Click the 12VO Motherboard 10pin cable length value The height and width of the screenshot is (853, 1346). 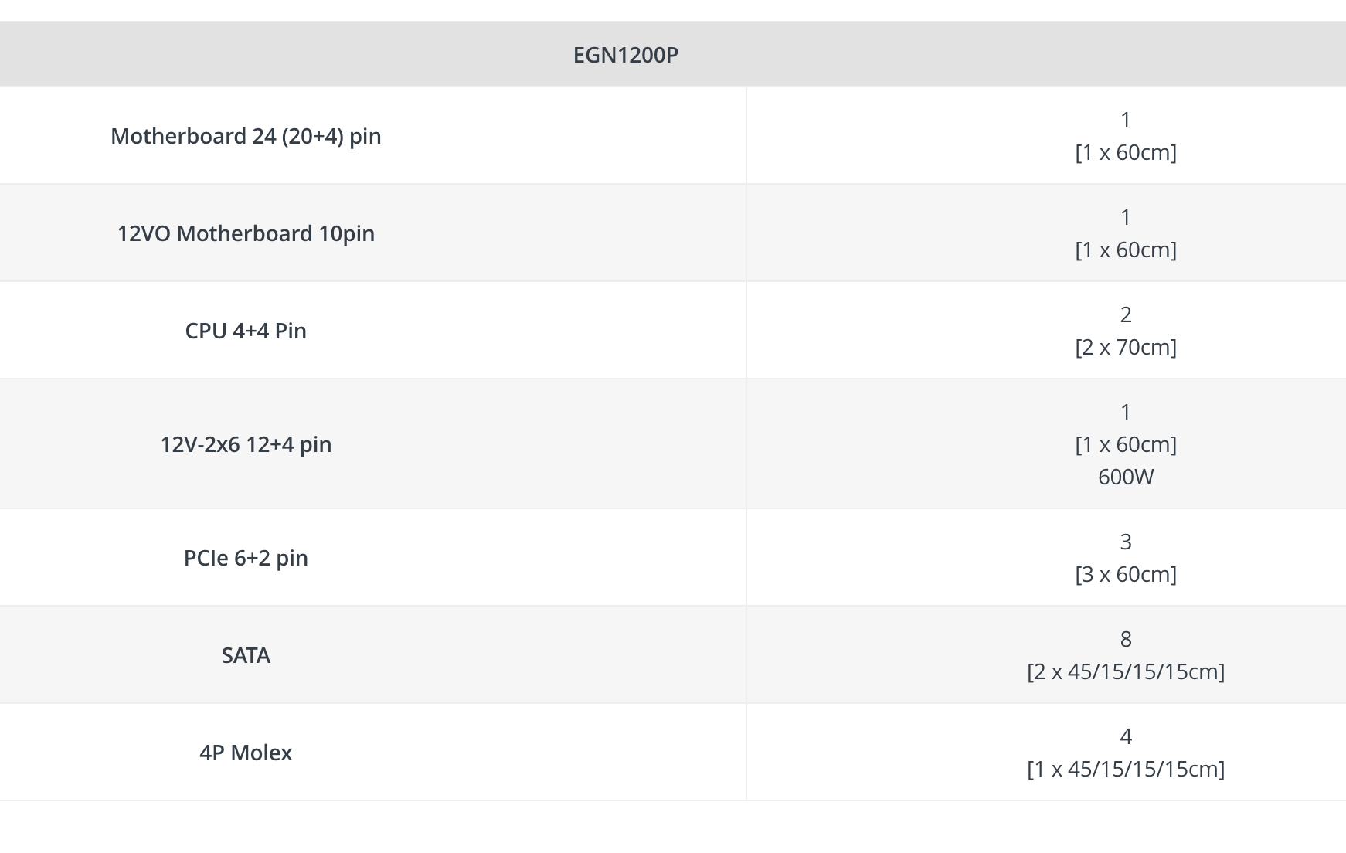[1125, 250]
